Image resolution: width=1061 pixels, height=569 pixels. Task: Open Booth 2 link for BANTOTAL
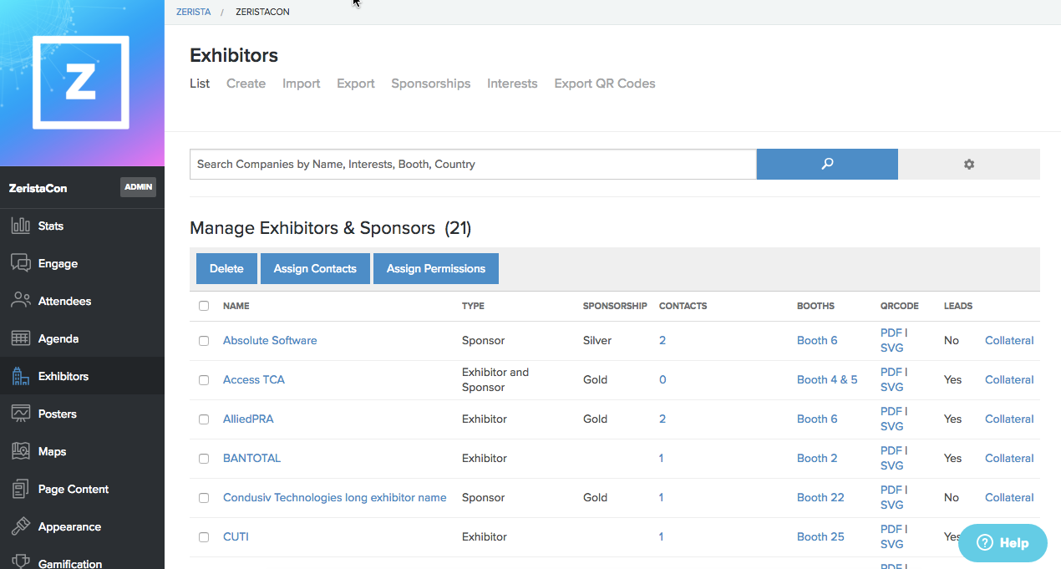[x=817, y=458]
